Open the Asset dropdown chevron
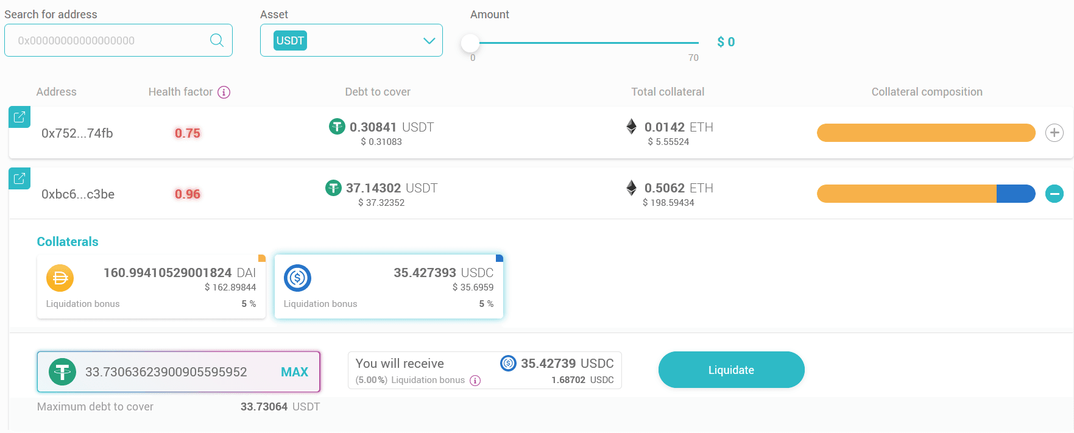This screenshot has width=1074, height=433. 429,41
